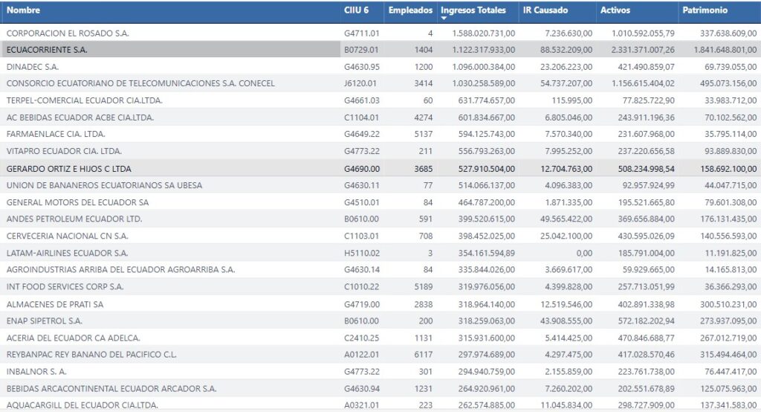The image size is (761, 412).
Task: Click Activos value 572.182.202,94
Action: coord(646,321)
